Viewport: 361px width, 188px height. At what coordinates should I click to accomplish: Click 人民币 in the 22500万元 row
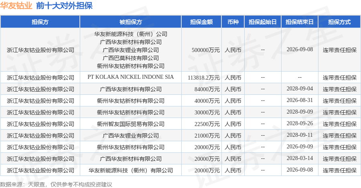[x=233, y=124]
